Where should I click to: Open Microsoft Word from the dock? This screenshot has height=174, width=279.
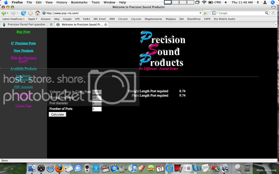[197, 168]
